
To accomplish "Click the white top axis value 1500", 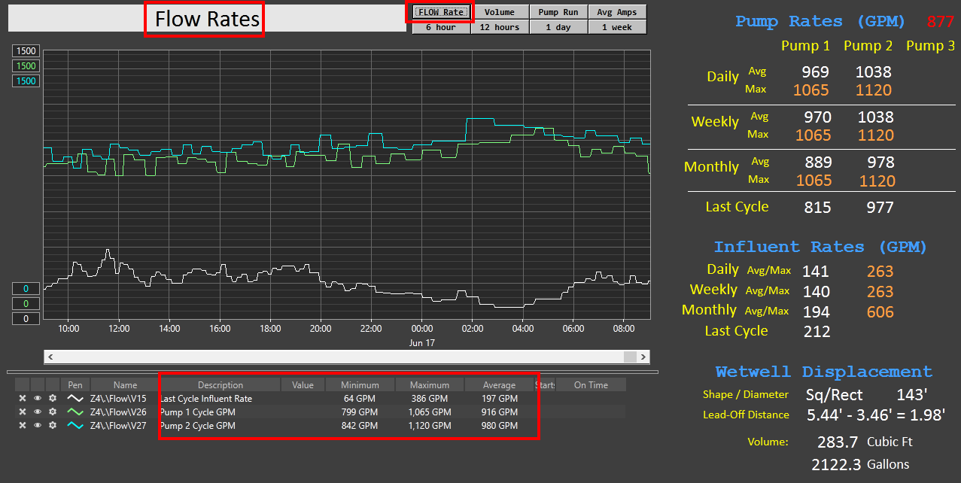I will point(26,51).
